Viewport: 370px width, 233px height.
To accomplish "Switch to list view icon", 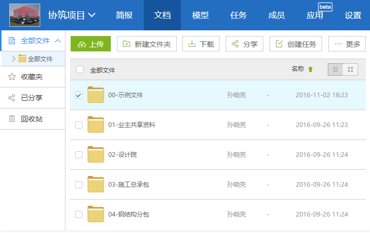I will tap(335, 69).
